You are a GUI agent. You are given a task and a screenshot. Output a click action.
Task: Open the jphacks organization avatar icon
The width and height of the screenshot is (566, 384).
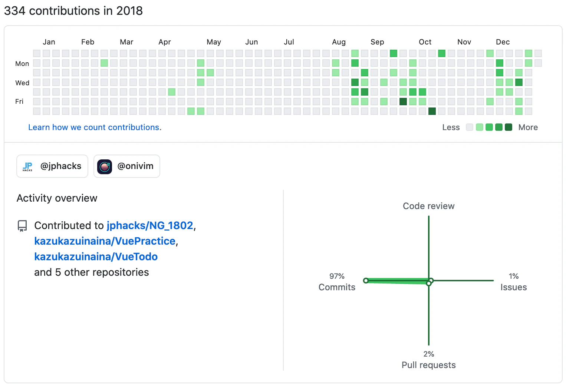(x=27, y=166)
